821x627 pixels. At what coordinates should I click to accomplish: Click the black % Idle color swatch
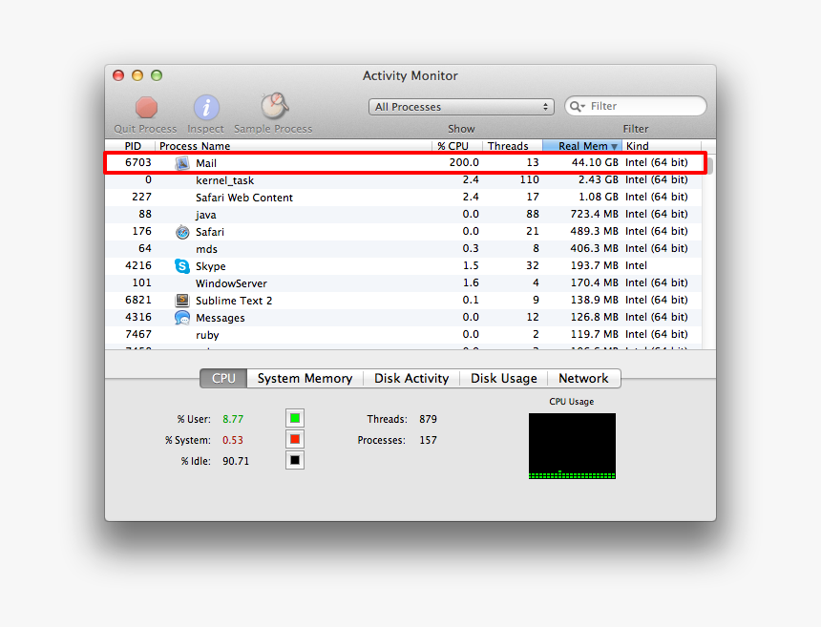tap(295, 460)
